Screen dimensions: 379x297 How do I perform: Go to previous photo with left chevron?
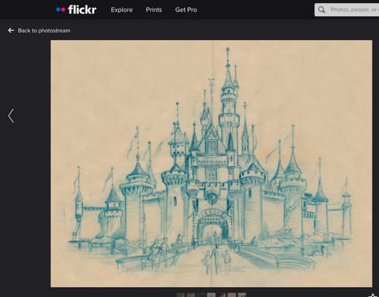click(x=11, y=116)
